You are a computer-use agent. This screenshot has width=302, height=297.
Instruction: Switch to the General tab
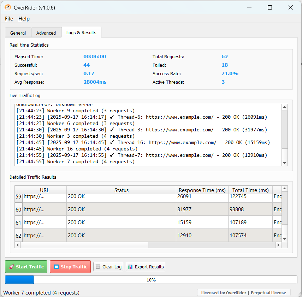(18, 33)
